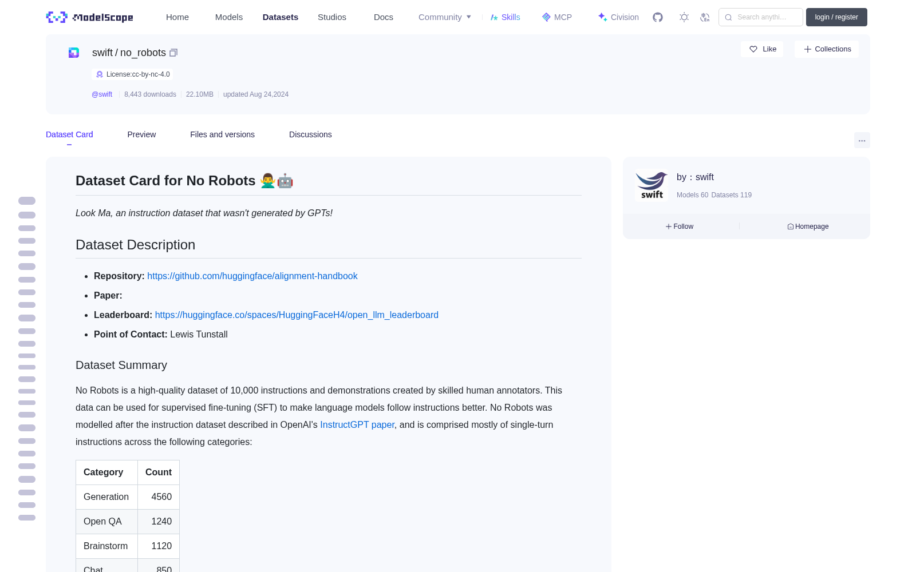The image size is (916, 572).
Task: Open the swift Homepage button
Action: pos(808,227)
